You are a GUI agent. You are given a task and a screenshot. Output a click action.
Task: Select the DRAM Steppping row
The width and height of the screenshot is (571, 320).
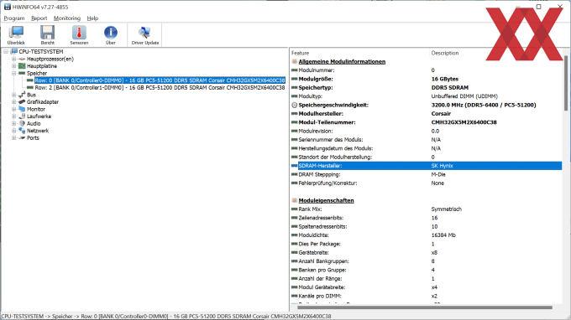(427, 175)
